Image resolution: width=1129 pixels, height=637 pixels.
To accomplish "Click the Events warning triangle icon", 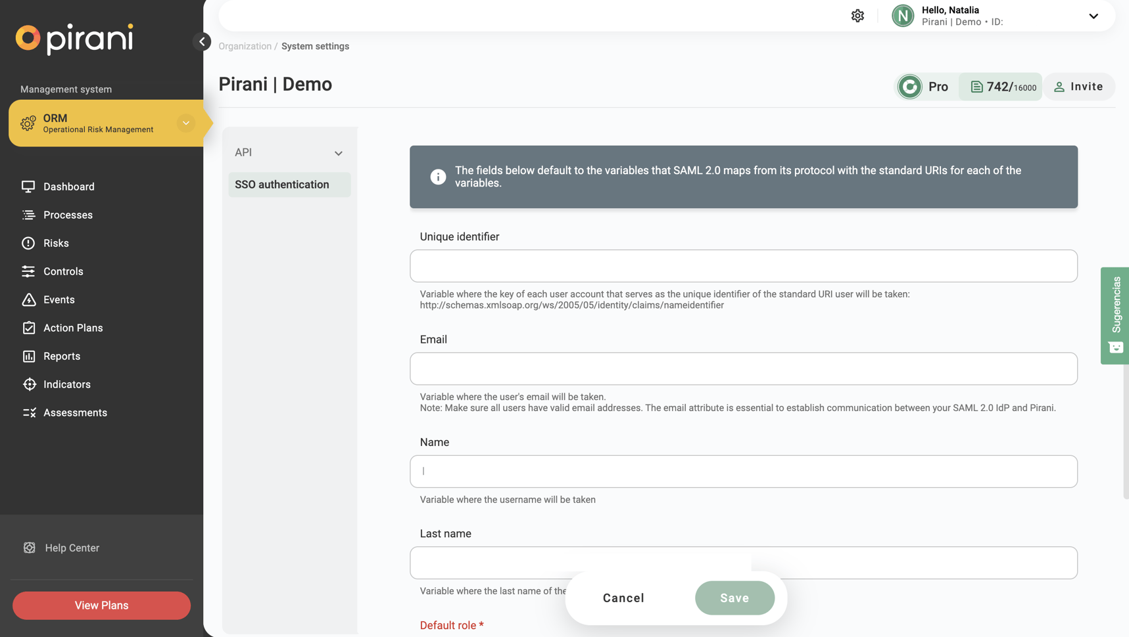I will click(x=28, y=299).
